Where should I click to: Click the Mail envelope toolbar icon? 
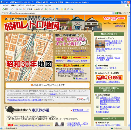[x=50, y=9]
